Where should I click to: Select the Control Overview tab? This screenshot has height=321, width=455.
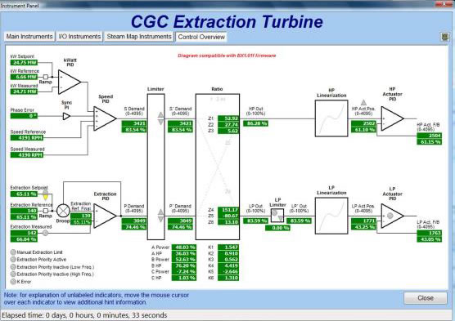(201, 37)
